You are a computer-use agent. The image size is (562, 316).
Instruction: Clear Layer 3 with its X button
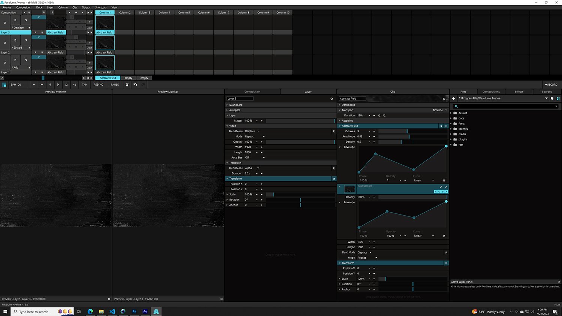tap(5, 23)
